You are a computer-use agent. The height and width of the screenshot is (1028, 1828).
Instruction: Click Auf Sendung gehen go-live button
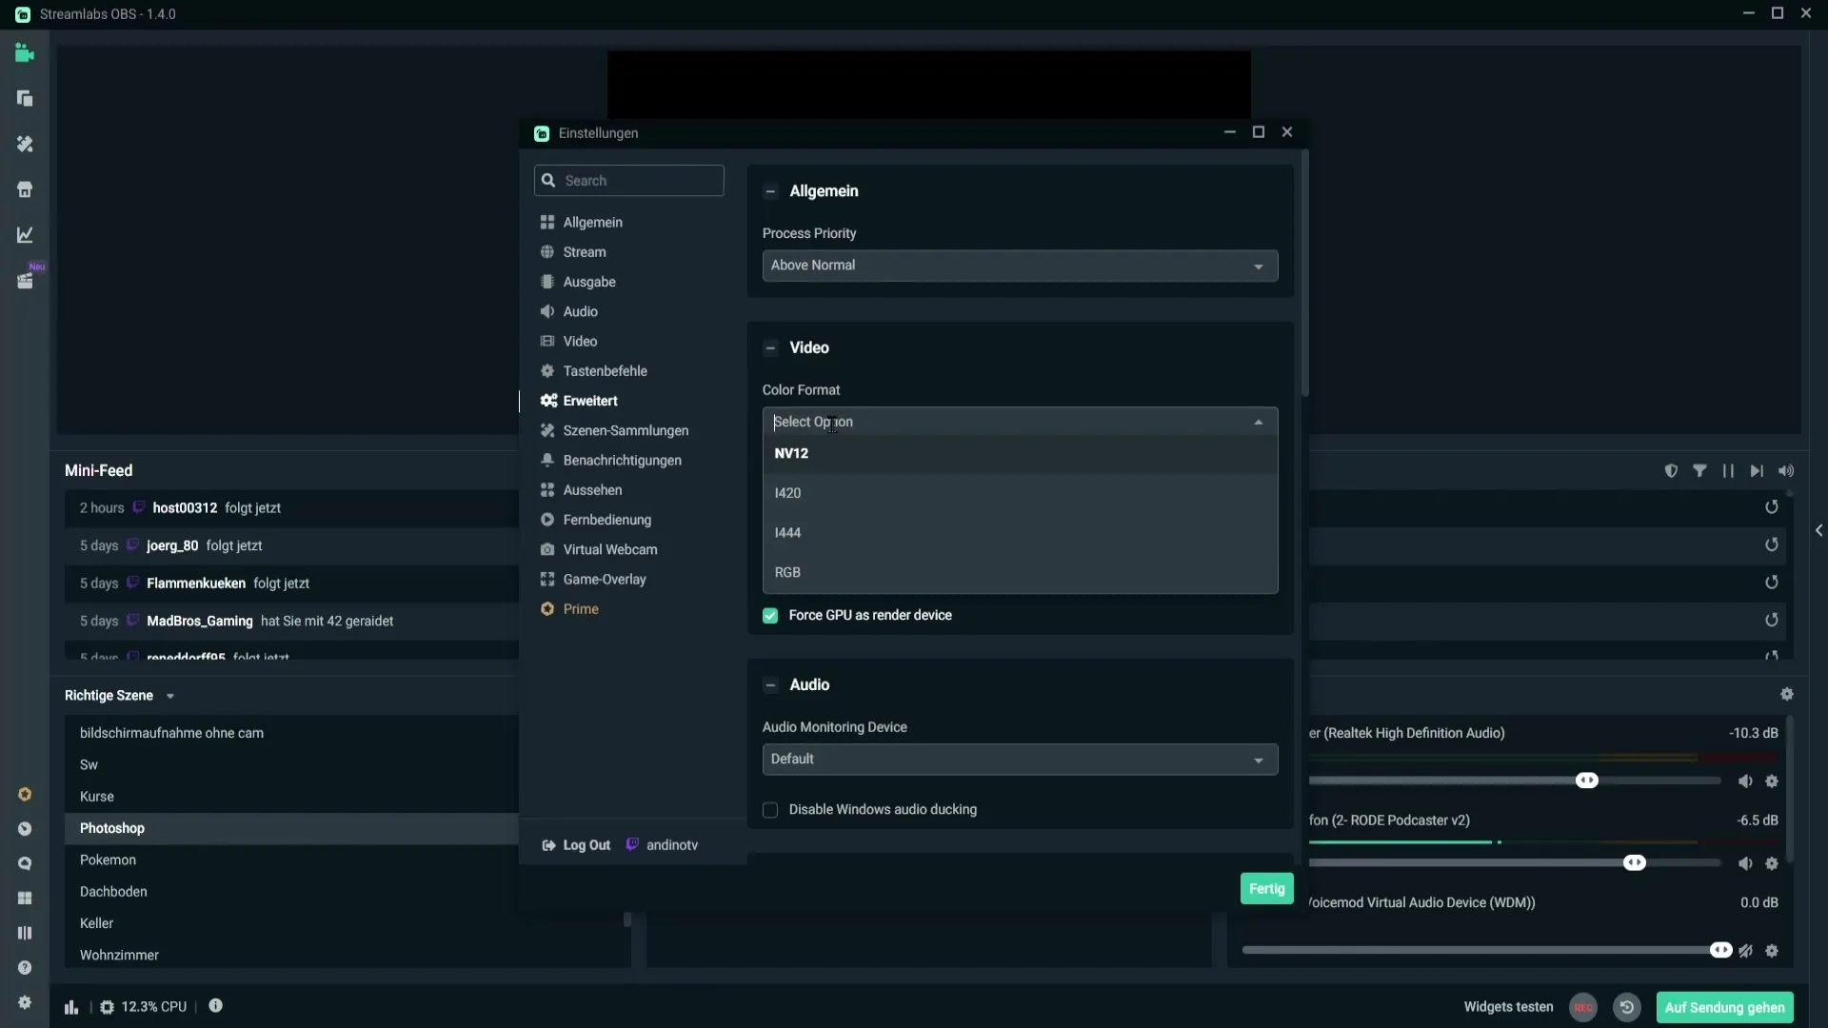[x=1725, y=1007]
